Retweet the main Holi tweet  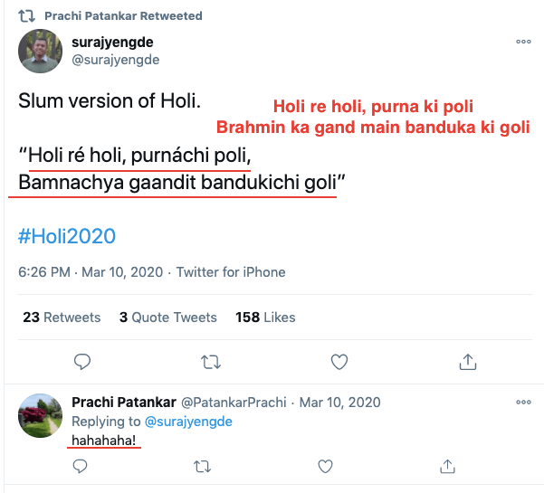click(210, 362)
